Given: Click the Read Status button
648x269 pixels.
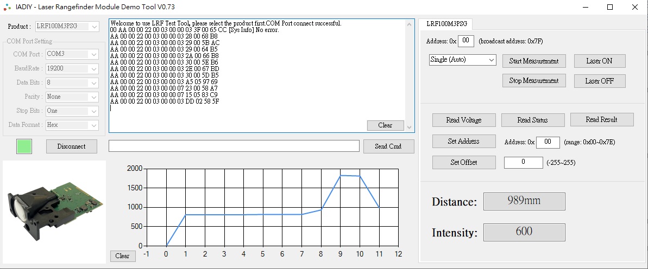Looking at the screenshot, I should pyautogui.click(x=532, y=120).
